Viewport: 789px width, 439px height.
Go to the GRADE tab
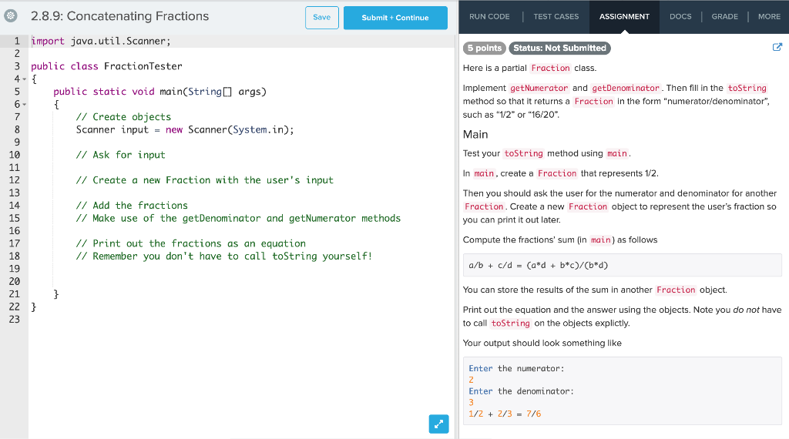(724, 17)
